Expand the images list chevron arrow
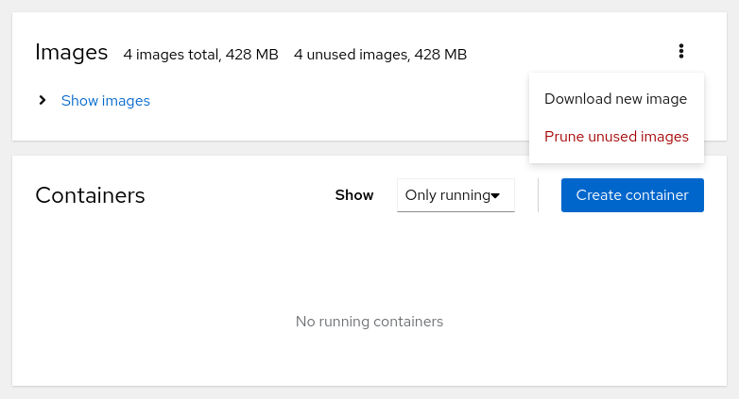This screenshot has height=399, width=739. point(43,100)
